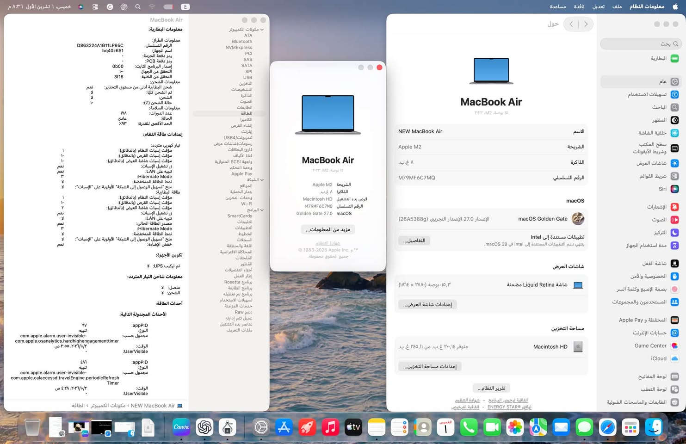Screen dimensions: 686x444
Task: Open تعديل (Edit) menu
Action: tap(599, 6)
